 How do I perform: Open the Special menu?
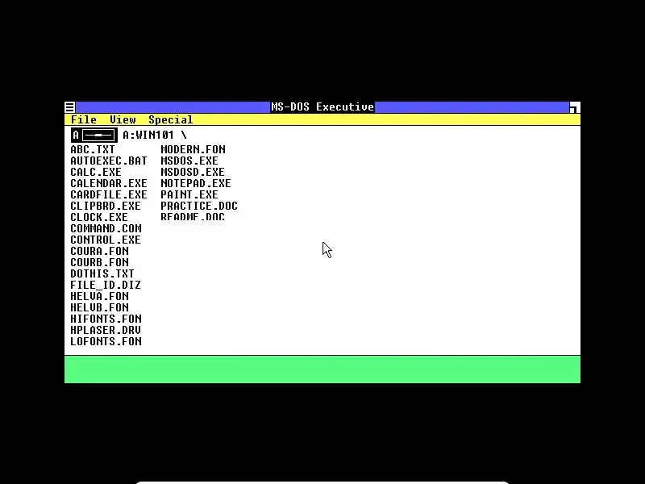(x=170, y=119)
